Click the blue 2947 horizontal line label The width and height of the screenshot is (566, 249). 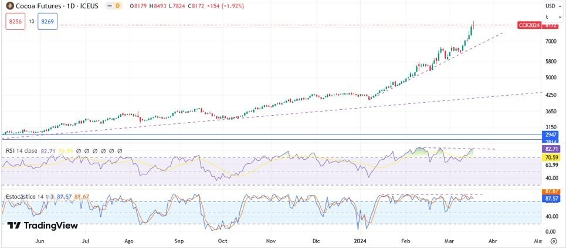(550, 134)
